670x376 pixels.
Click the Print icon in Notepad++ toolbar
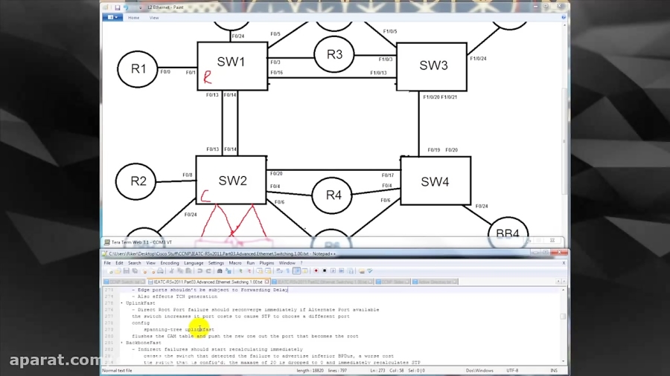pyautogui.click(x=160, y=271)
